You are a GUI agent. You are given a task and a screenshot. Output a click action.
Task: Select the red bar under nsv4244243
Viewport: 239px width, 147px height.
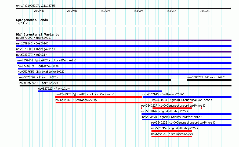[173, 103]
